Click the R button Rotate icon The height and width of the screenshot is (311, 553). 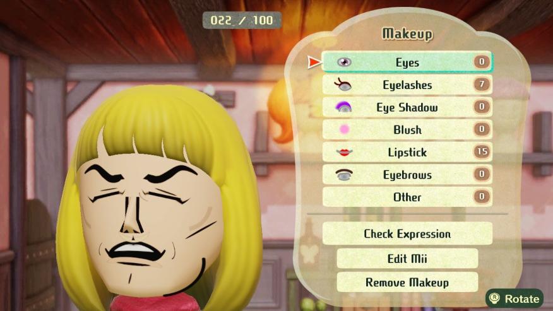(x=495, y=298)
